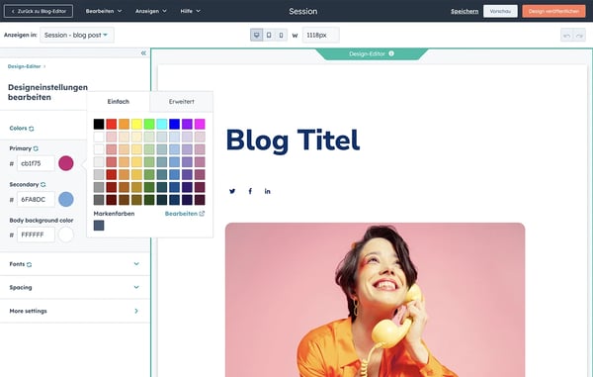The image size is (593, 377).
Task: Pick the bright green palette swatch
Action: pyautogui.click(x=149, y=124)
